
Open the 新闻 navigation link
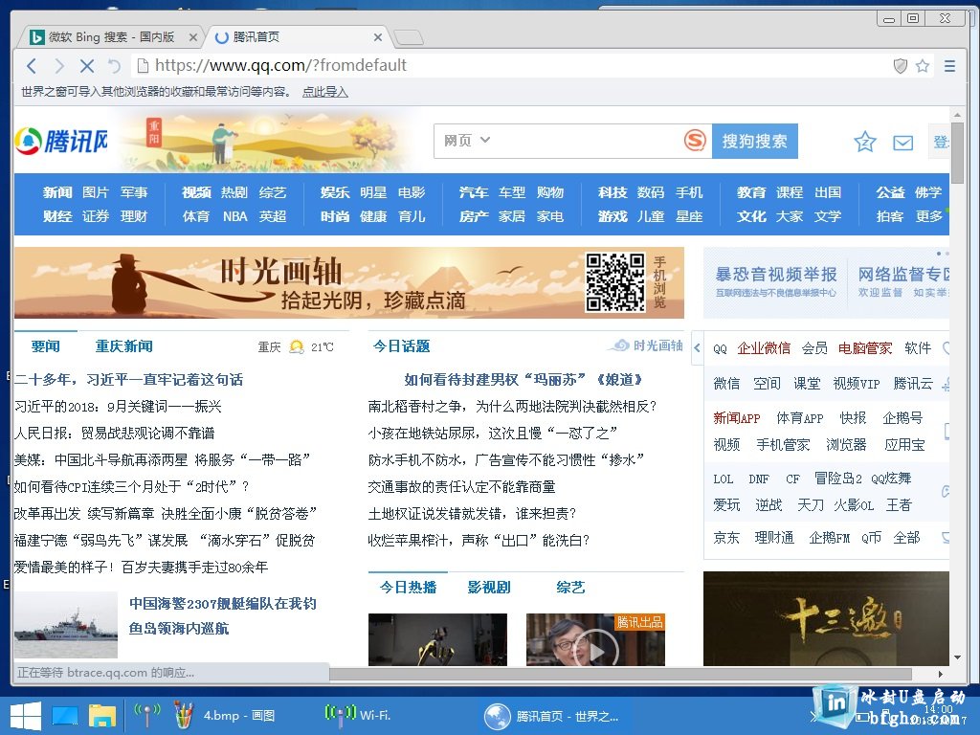(57, 192)
